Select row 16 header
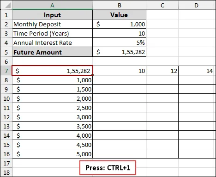This screenshot has height=177, width=216. (x=6, y=154)
